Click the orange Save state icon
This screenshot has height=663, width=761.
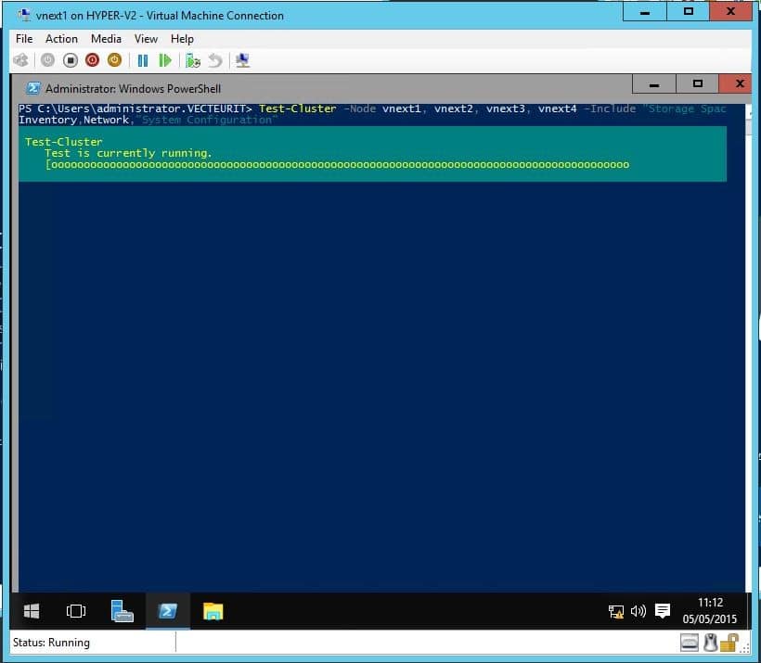pyautogui.click(x=114, y=60)
